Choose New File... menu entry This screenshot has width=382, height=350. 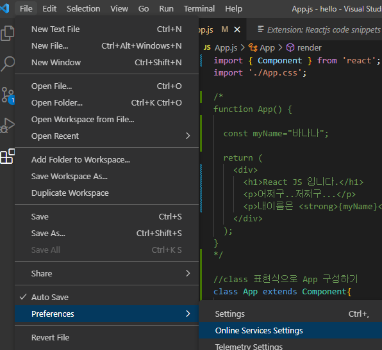coord(106,45)
